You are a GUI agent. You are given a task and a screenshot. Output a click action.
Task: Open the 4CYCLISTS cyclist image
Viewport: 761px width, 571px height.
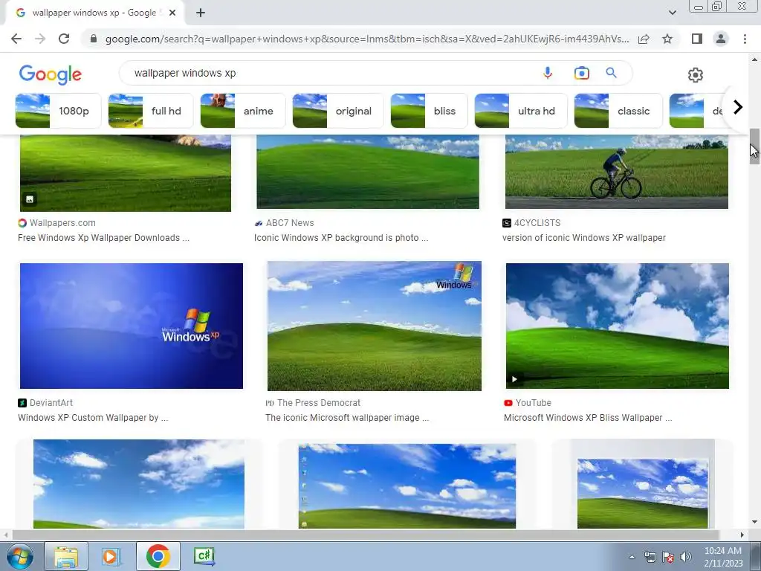pyautogui.click(x=616, y=172)
